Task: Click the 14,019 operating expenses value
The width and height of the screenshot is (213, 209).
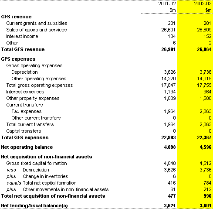Action: (x=204, y=79)
